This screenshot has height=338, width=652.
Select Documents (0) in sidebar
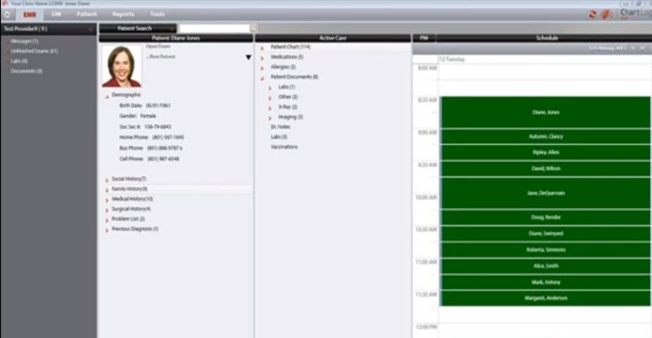point(26,71)
